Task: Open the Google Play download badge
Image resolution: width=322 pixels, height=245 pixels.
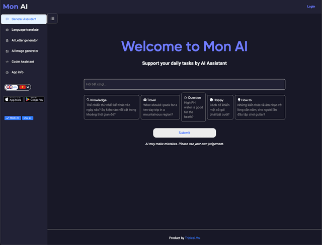Action: tap(35, 99)
